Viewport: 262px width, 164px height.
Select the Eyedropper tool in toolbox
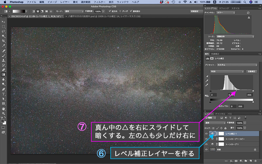click(3, 46)
